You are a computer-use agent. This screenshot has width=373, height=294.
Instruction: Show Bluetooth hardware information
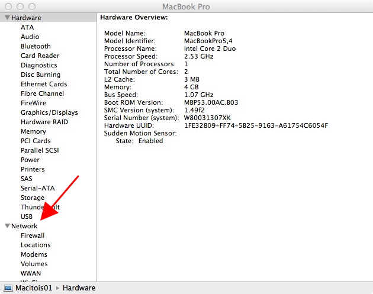(x=36, y=46)
